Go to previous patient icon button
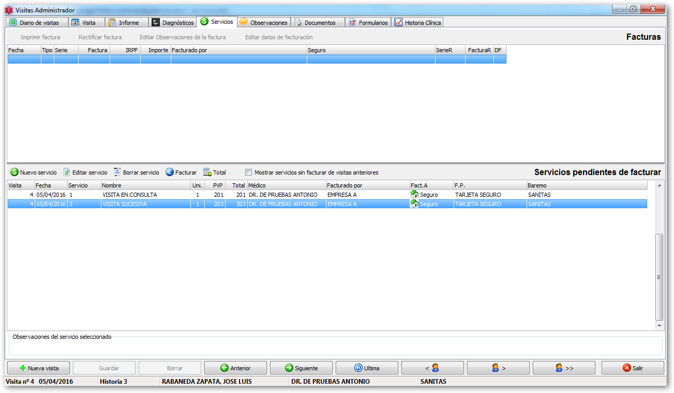 [x=432, y=368]
